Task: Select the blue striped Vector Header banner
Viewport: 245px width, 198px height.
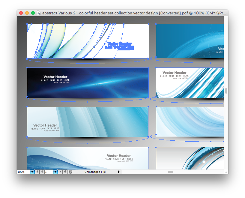Action: tap(190, 83)
